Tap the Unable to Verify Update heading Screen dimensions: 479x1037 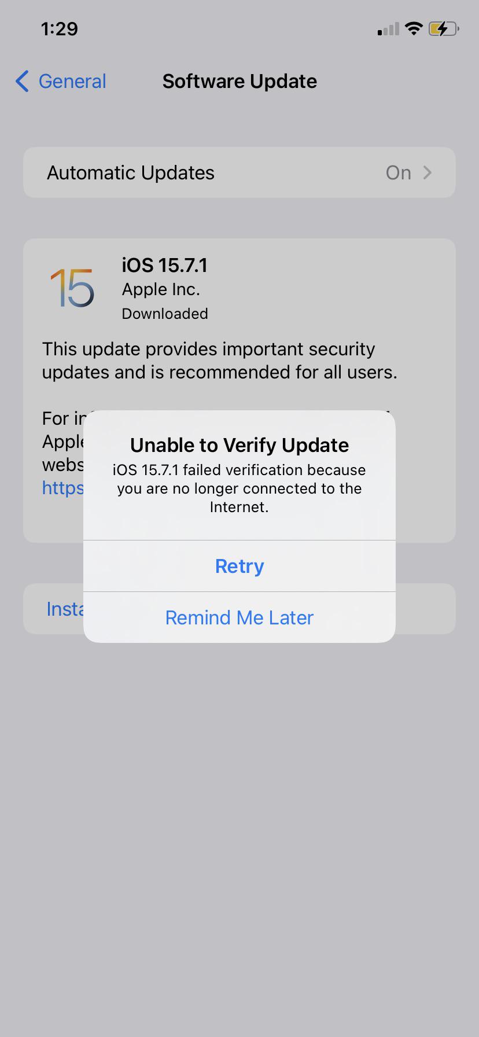pos(239,445)
